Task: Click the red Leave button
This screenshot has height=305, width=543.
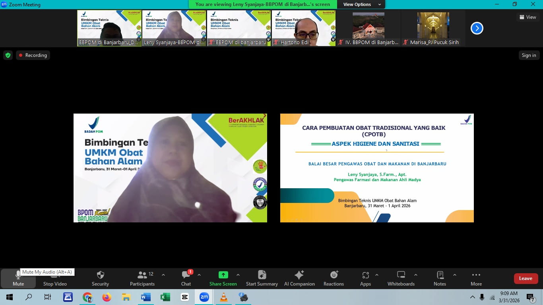Action: click(x=526, y=278)
